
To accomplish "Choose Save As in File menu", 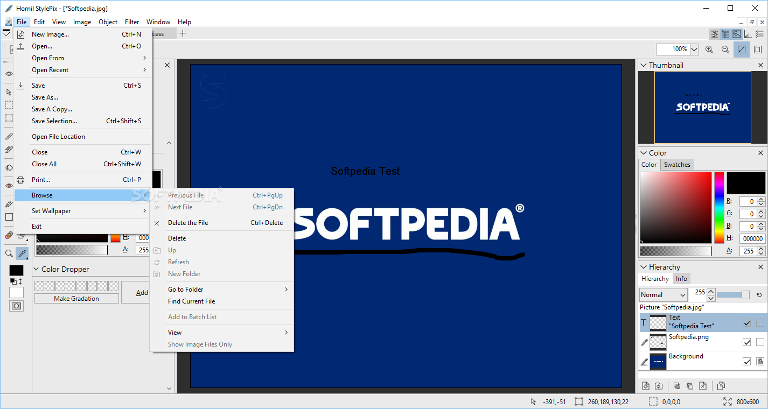I will click(x=83, y=97).
